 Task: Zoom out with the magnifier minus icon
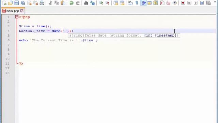(x=107, y=3)
